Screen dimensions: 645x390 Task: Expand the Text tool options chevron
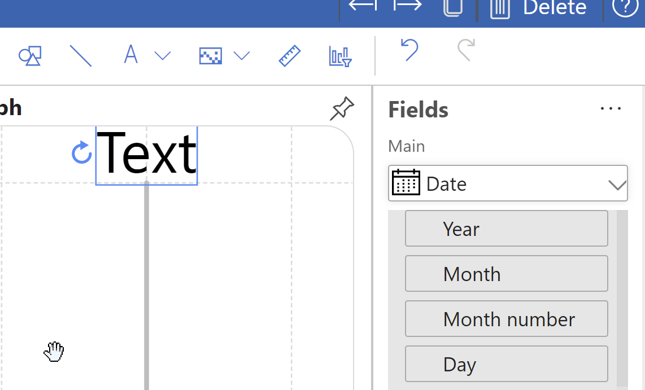[163, 56]
